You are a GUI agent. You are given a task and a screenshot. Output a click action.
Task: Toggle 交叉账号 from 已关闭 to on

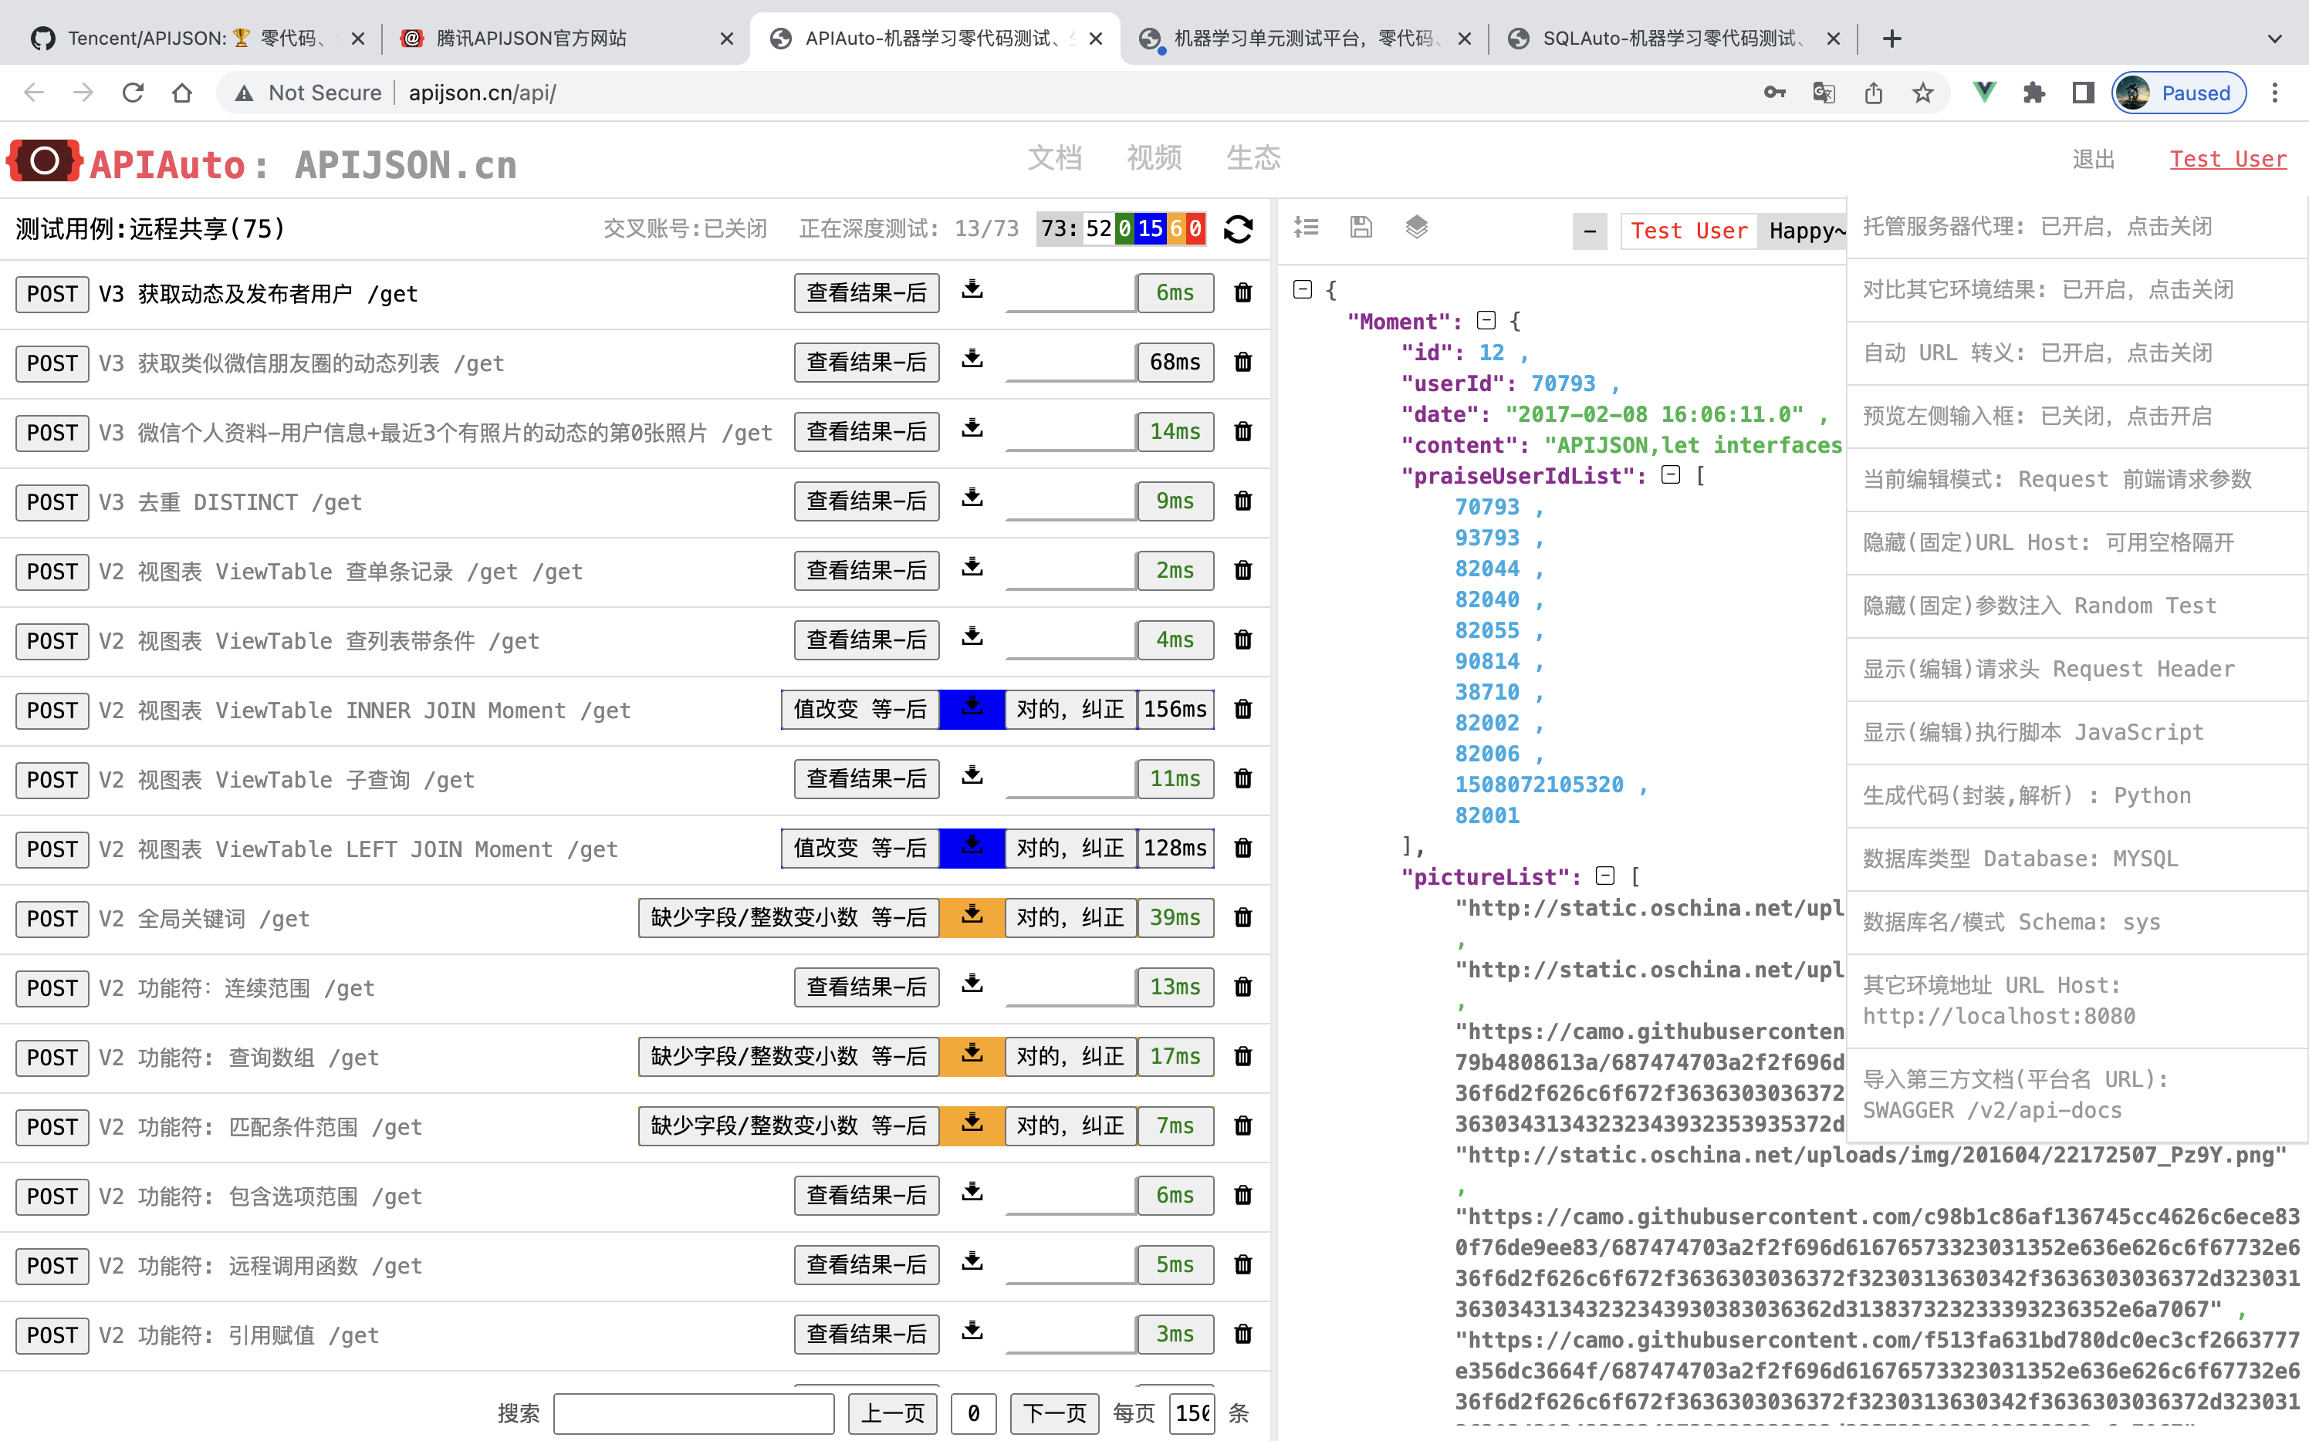pyautogui.click(x=686, y=229)
